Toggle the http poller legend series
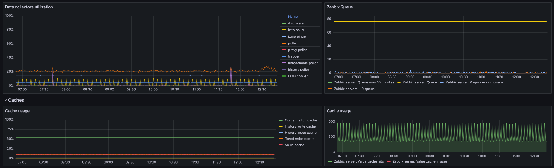 [x=296, y=30]
